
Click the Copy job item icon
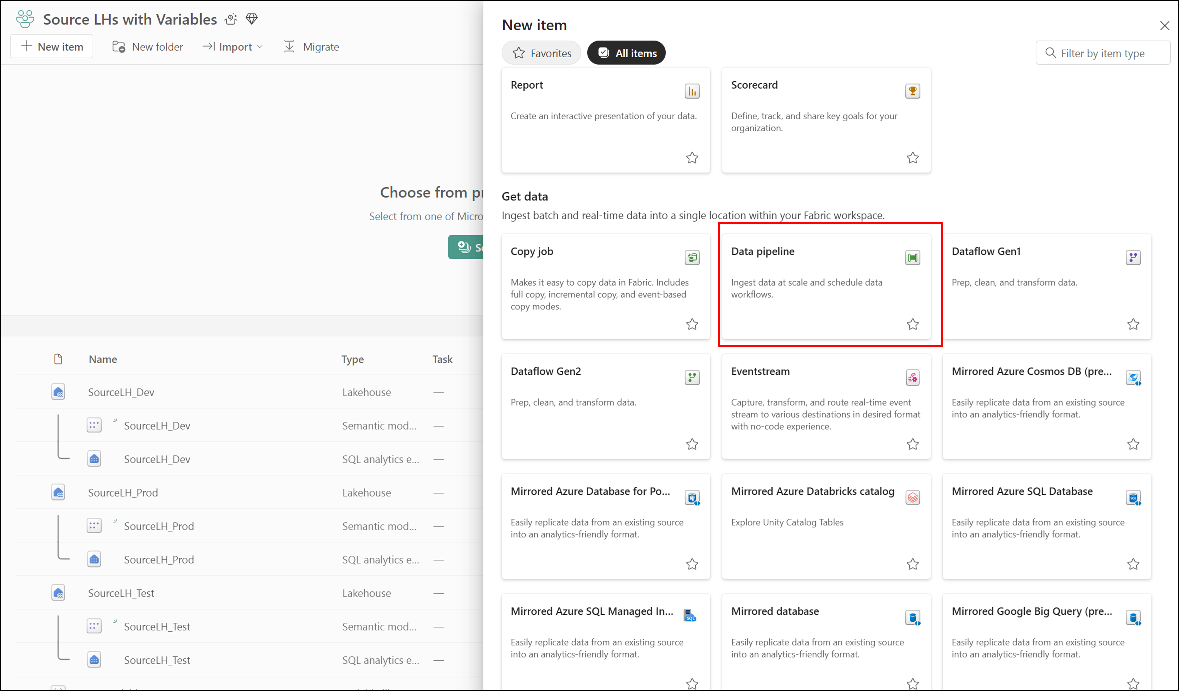click(692, 258)
